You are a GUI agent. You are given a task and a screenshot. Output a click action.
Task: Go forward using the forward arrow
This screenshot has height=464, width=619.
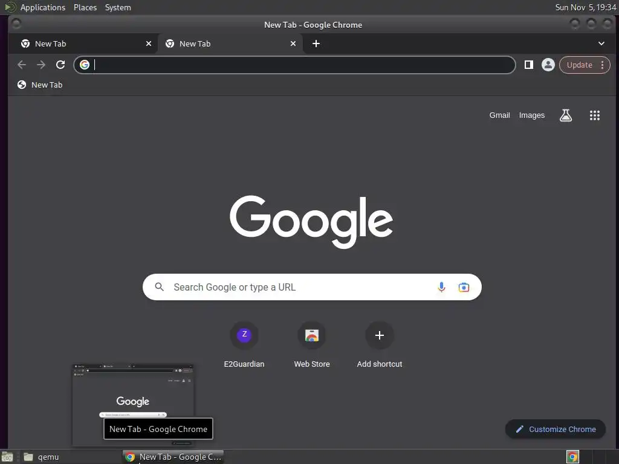41,65
